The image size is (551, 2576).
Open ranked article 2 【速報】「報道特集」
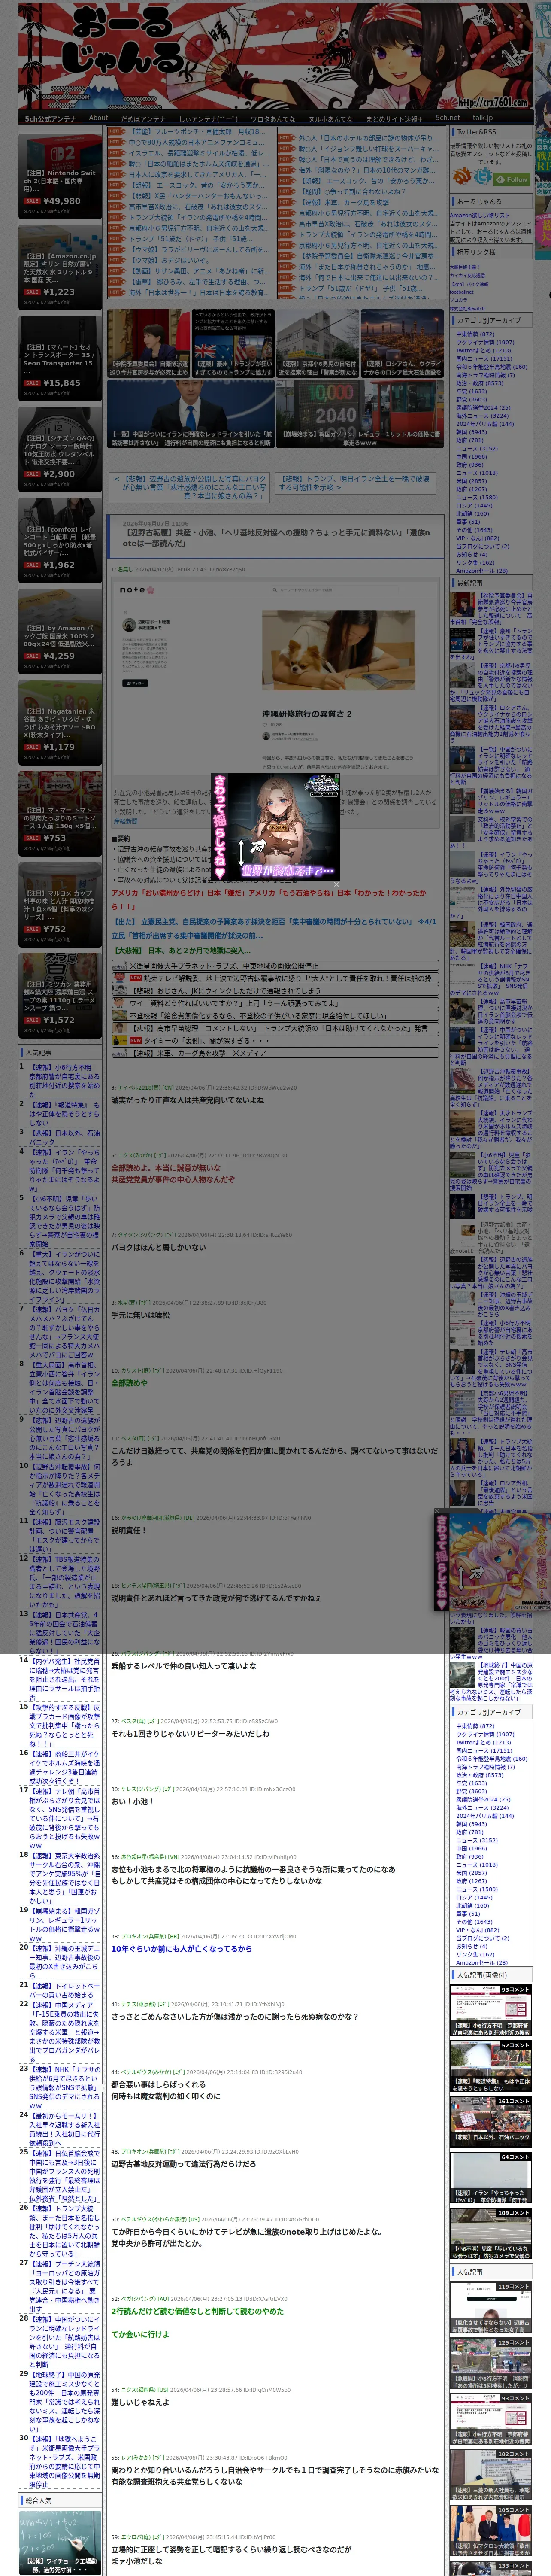coord(65,1114)
